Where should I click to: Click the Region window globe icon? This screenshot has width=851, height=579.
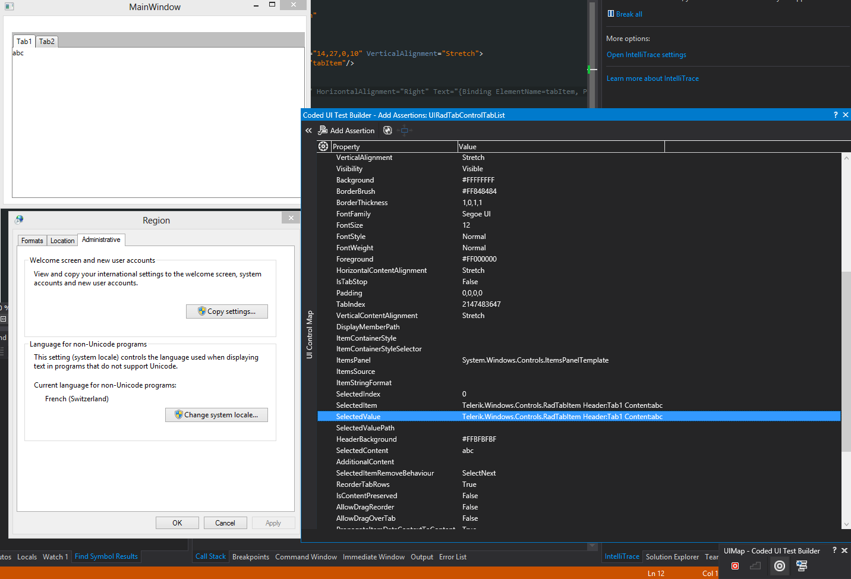coord(19,219)
